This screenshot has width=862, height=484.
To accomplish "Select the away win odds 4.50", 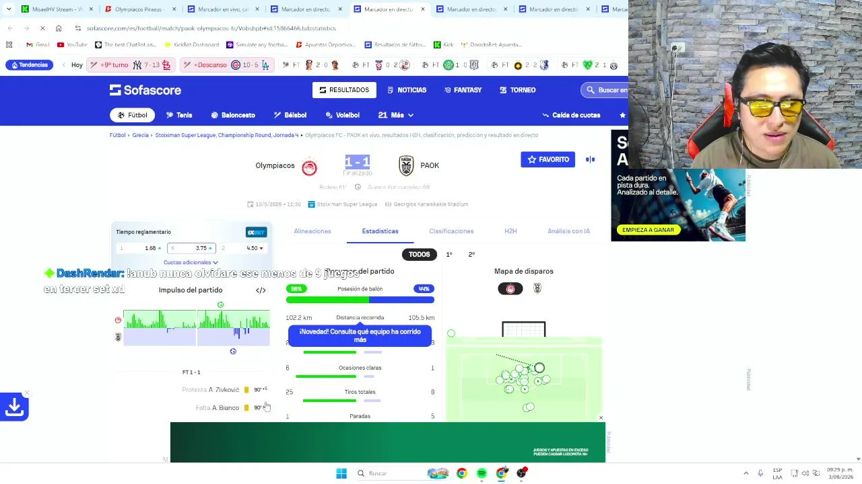I will tap(242, 249).
